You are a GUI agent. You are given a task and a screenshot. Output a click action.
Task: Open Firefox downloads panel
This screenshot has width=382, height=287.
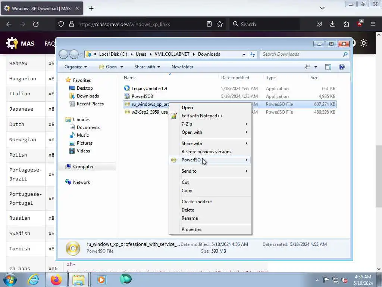(332, 24)
